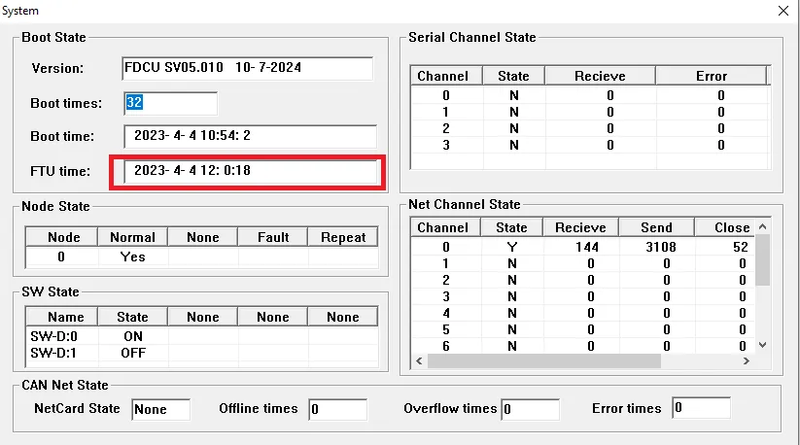
Task: Select Serial Channel 3 row number
Action: click(446, 146)
